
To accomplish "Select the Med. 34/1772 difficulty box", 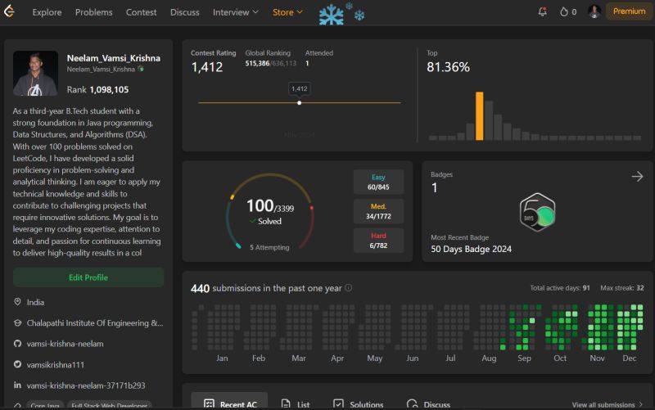I will 378,211.
